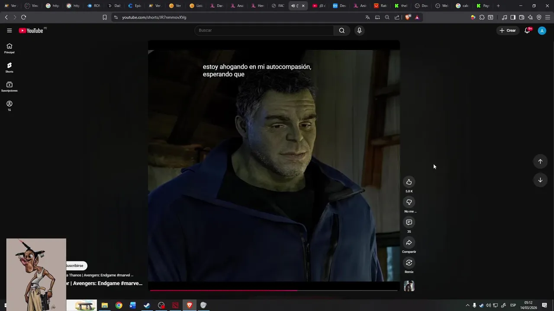Dislike the Short with thumbs down
This screenshot has height=311, width=554.
pyautogui.click(x=409, y=202)
